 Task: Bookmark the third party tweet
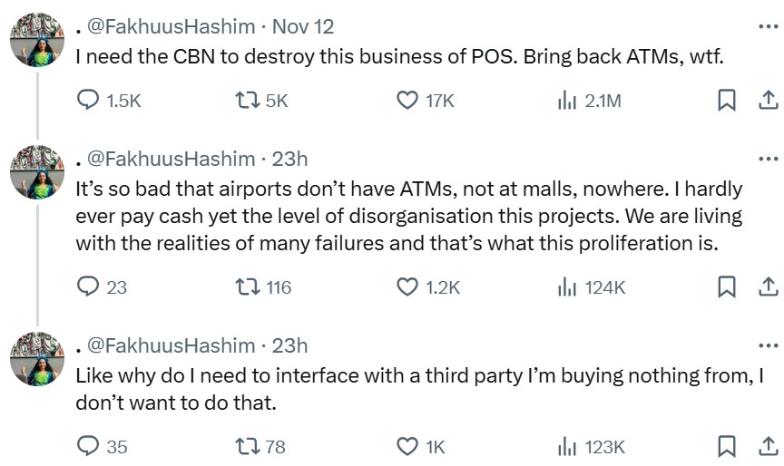coord(726,446)
